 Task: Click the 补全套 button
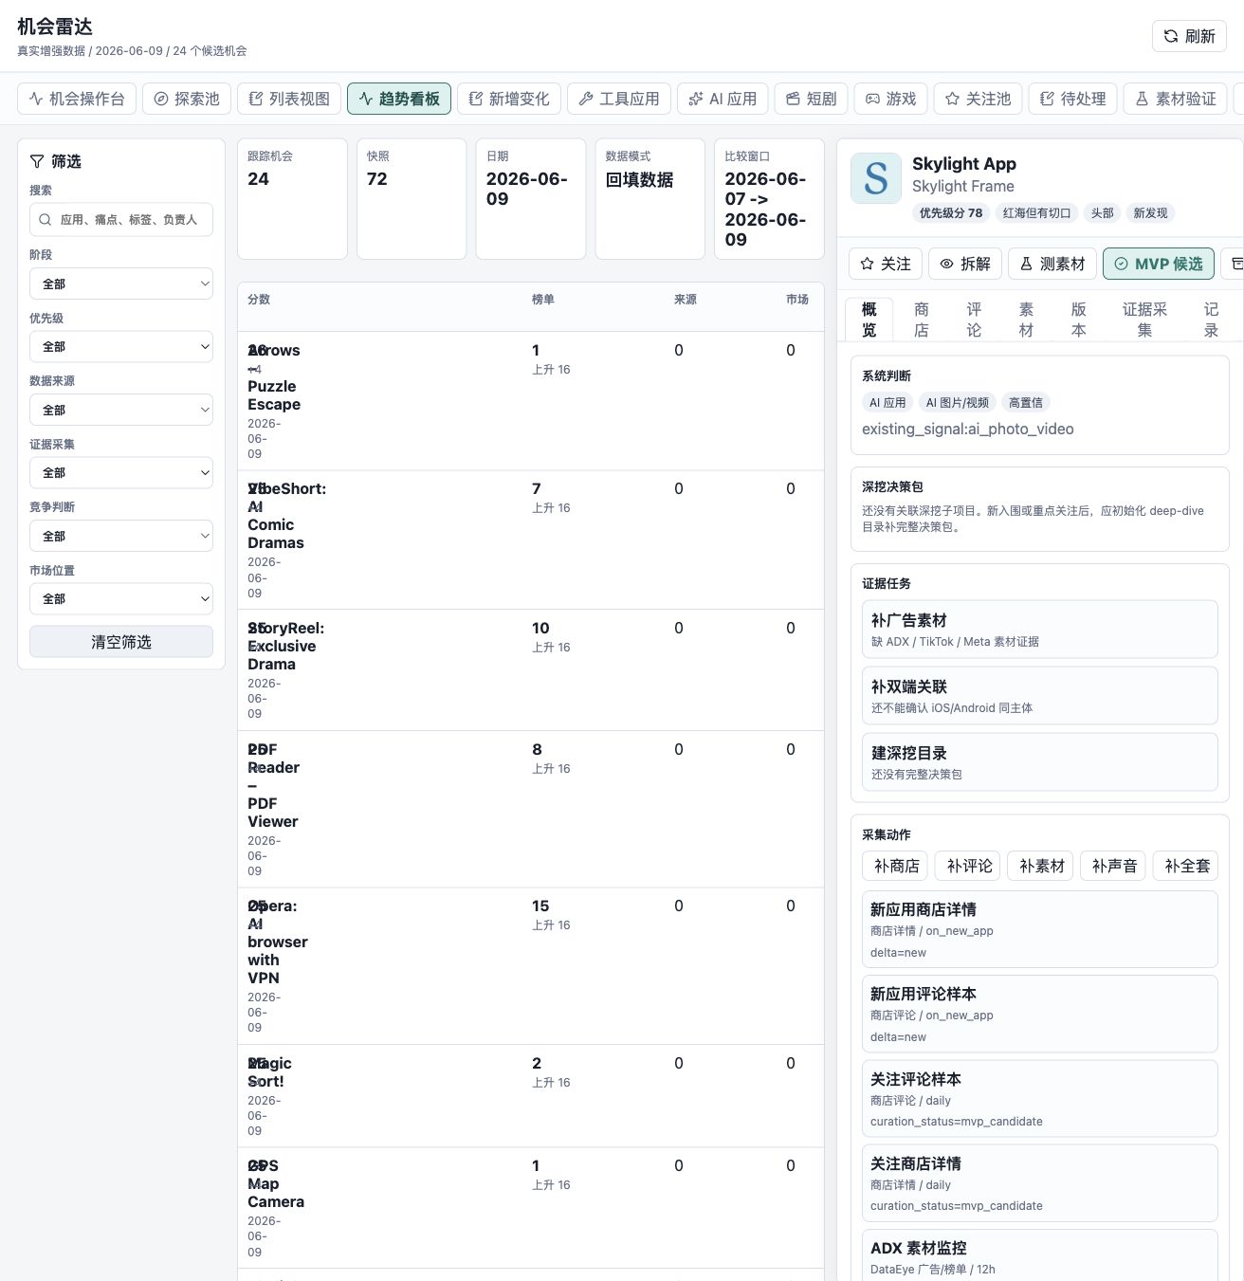[x=1187, y=866]
